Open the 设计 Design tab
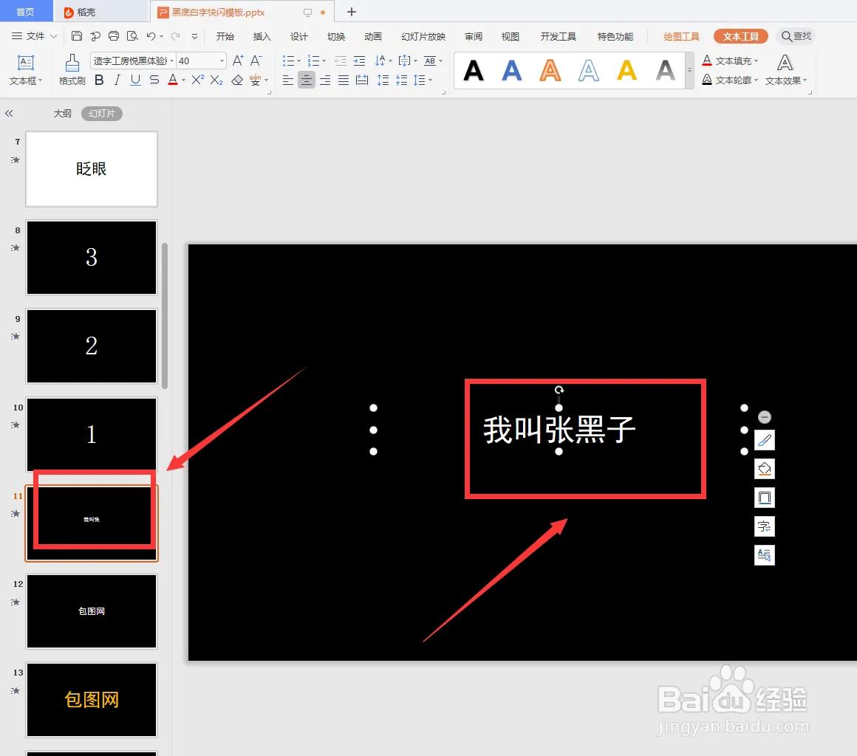857x756 pixels. click(x=299, y=37)
